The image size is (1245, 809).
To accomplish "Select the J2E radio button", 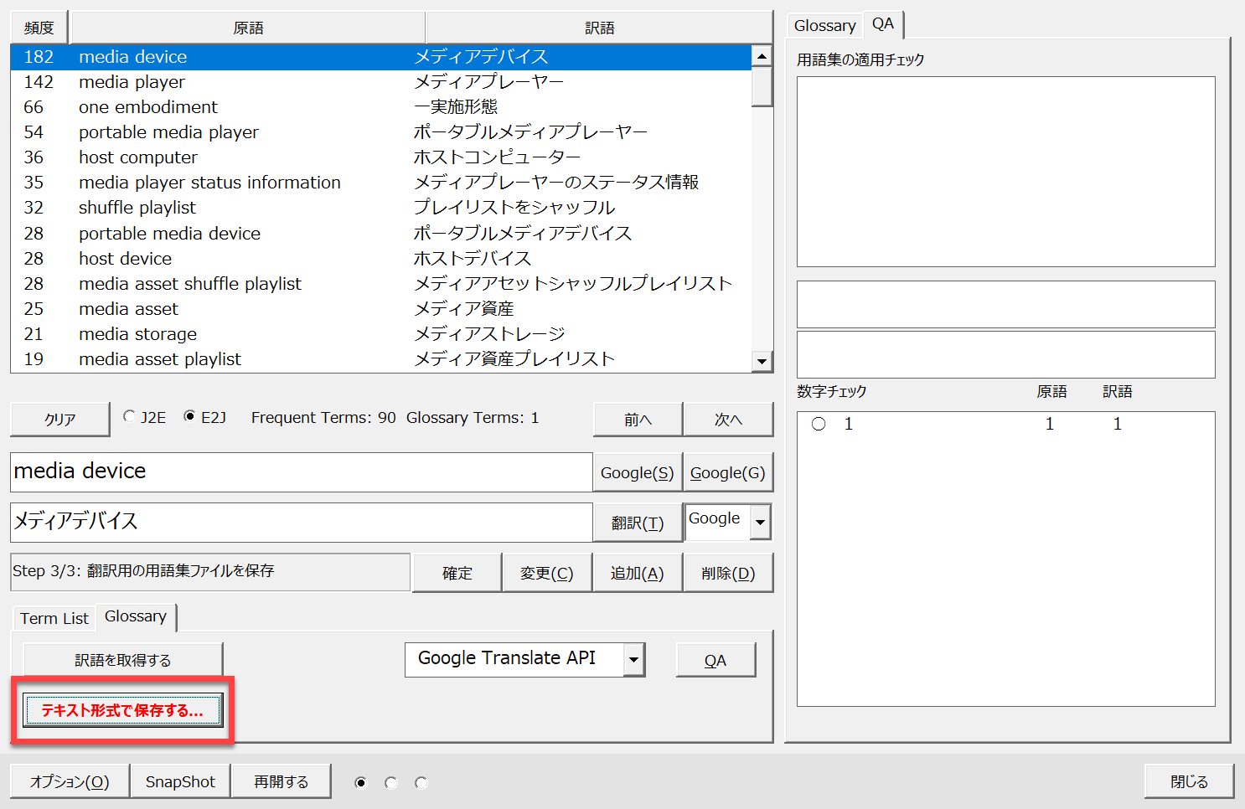I will point(129,416).
